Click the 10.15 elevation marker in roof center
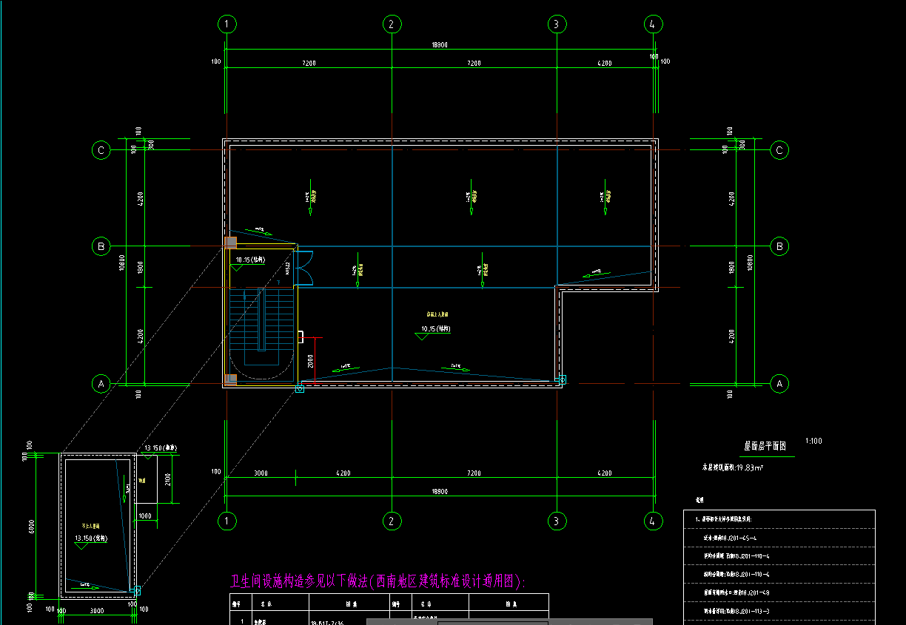This screenshot has width=906, height=625. (x=435, y=328)
